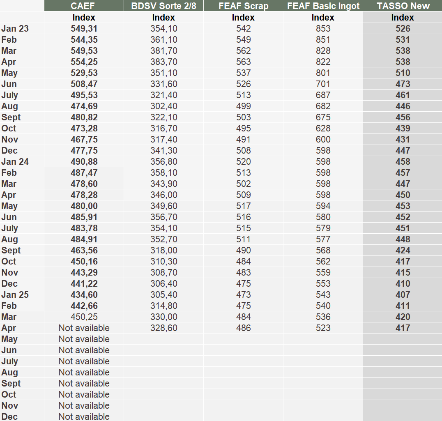Select the TASSO New value 420
Image resolution: width=442 pixels, height=421 pixels.
(403, 317)
